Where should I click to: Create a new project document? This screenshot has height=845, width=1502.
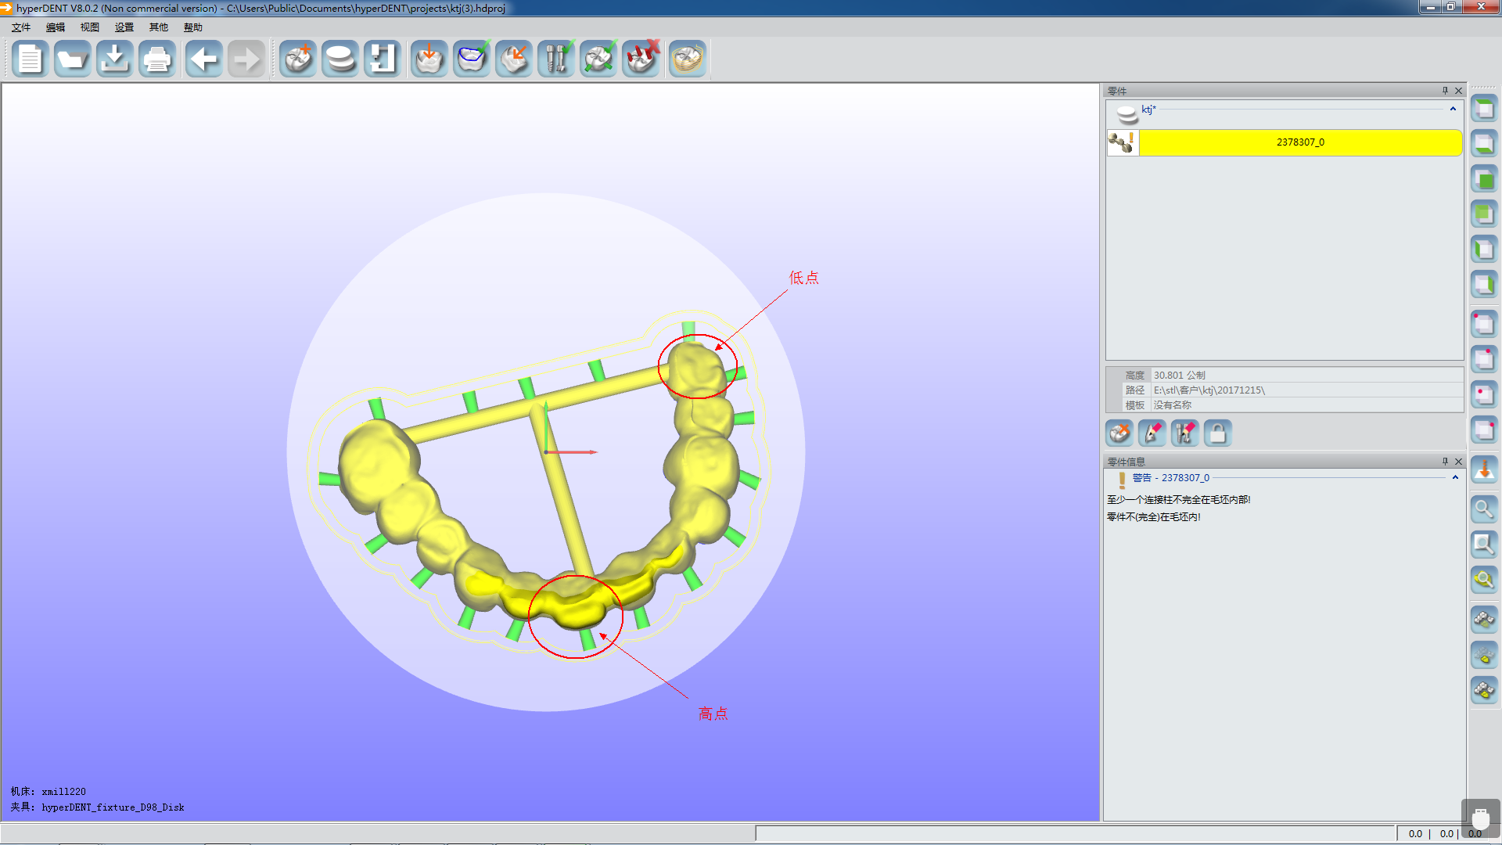pos(31,59)
